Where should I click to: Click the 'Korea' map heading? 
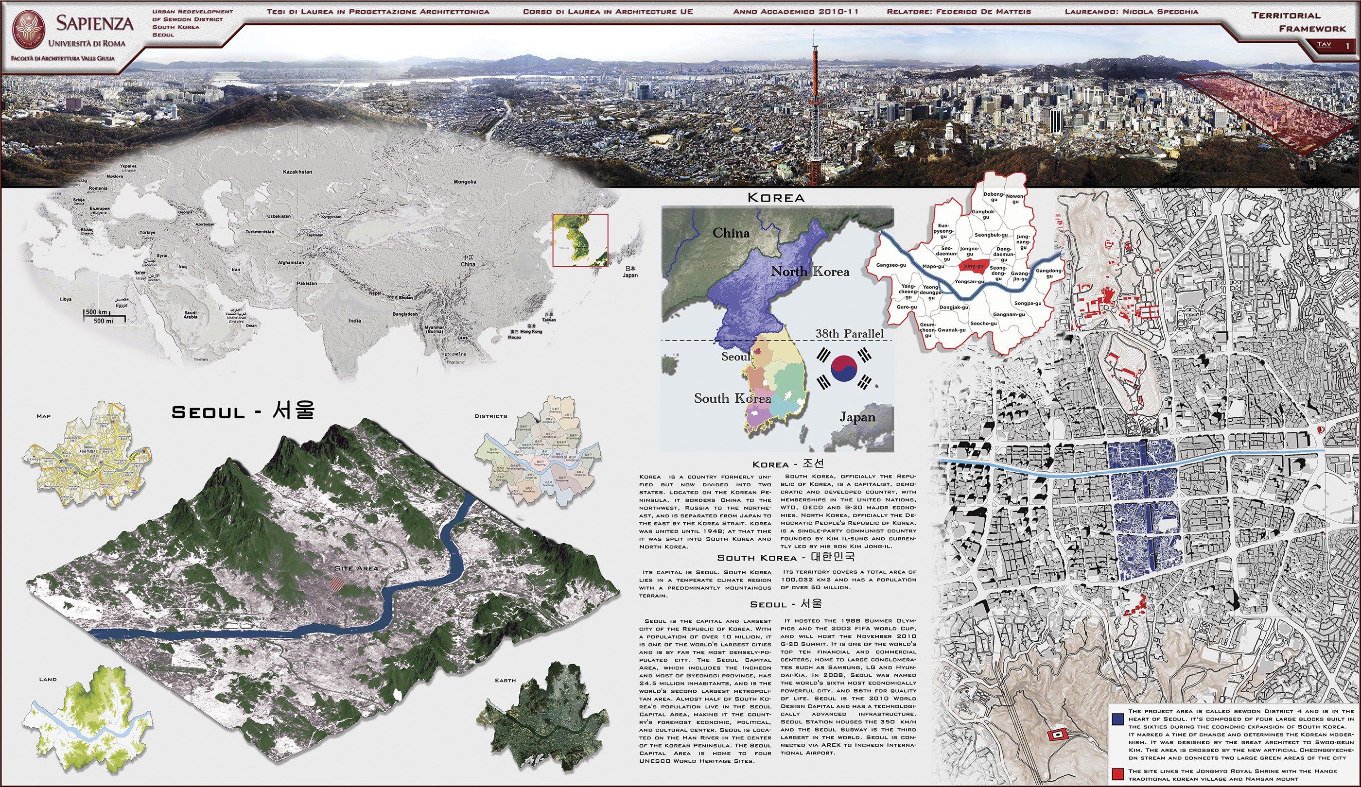[x=776, y=198]
